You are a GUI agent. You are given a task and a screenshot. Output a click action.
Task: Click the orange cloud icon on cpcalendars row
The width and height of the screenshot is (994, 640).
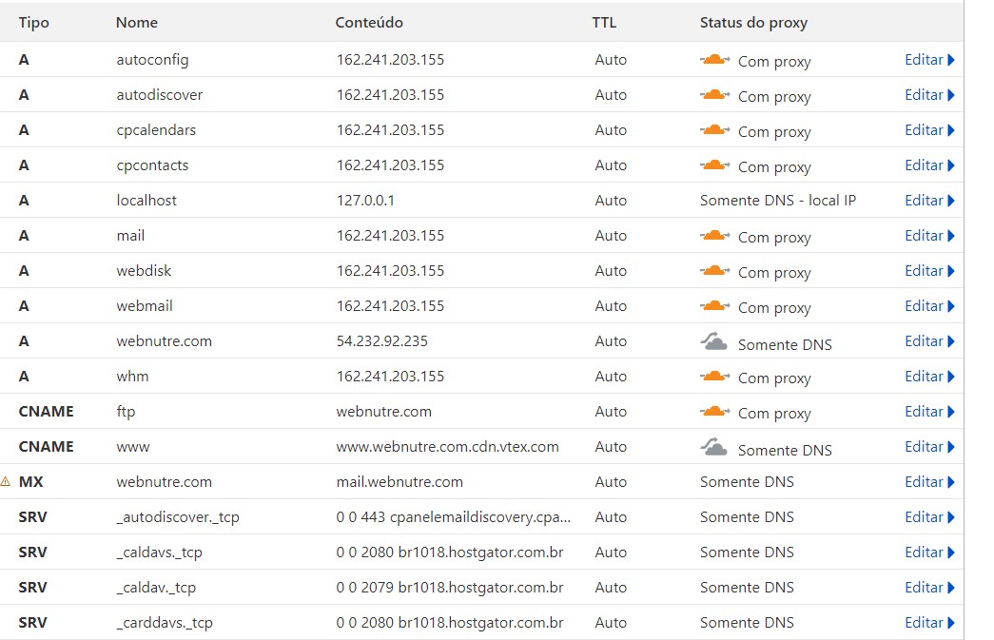pyautogui.click(x=714, y=130)
